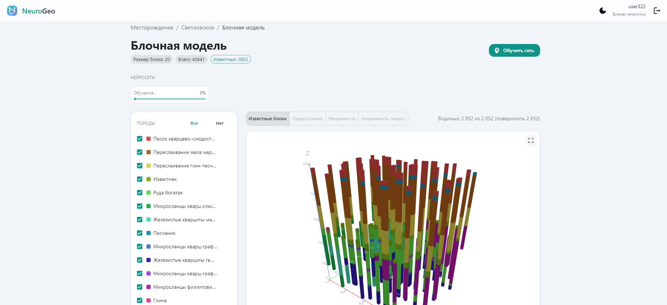Deselect all rocks with Нет

tap(220, 123)
